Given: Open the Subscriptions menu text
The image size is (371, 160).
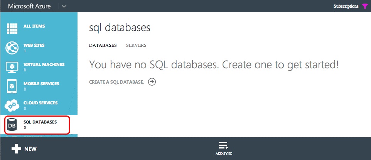Looking at the screenshot, I should pyautogui.click(x=346, y=7).
